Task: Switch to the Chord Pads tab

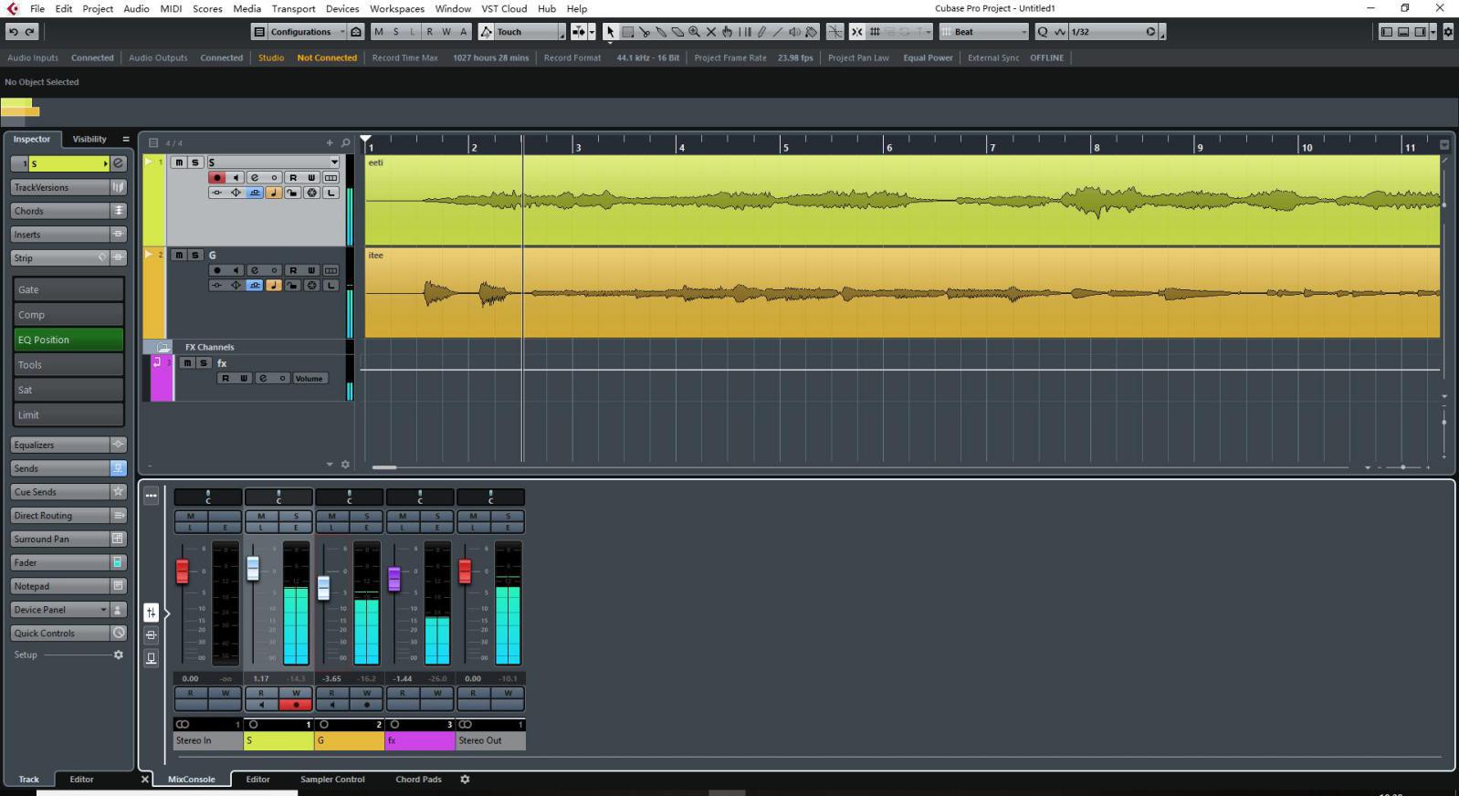Action: (417, 780)
